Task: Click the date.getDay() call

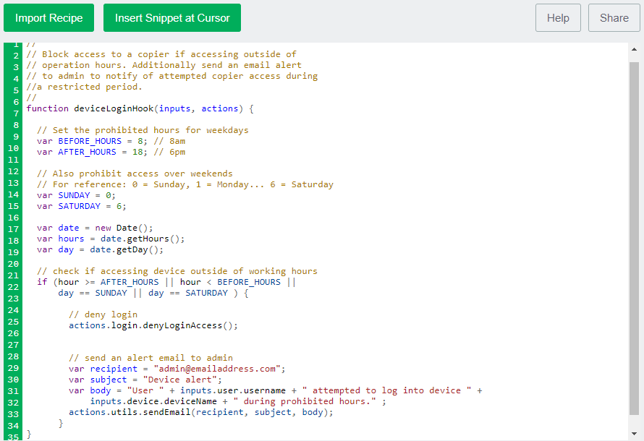Action: click(x=127, y=249)
